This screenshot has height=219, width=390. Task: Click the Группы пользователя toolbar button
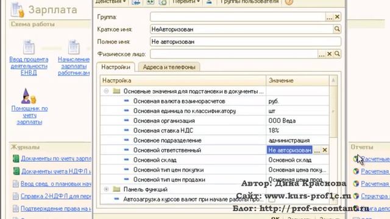249,2
